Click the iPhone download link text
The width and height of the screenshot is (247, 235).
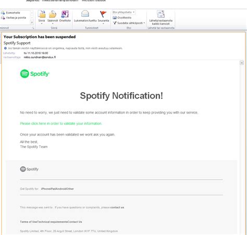click(45, 189)
